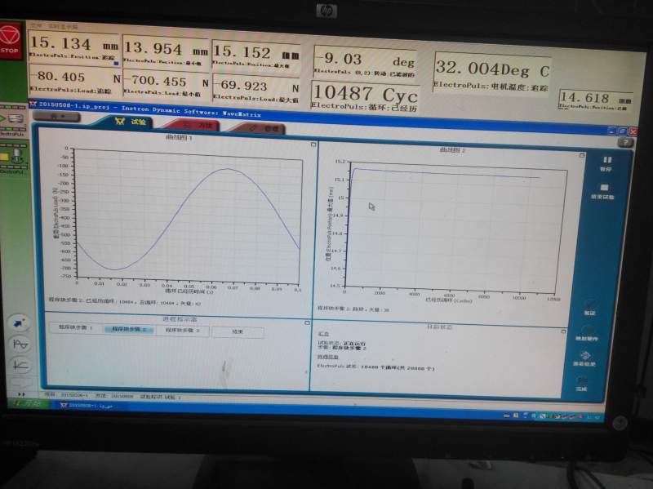Viewport: 653px width, 489px height.
Task: Open the waveform icon in the left sidebar
Action: tap(20, 345)
